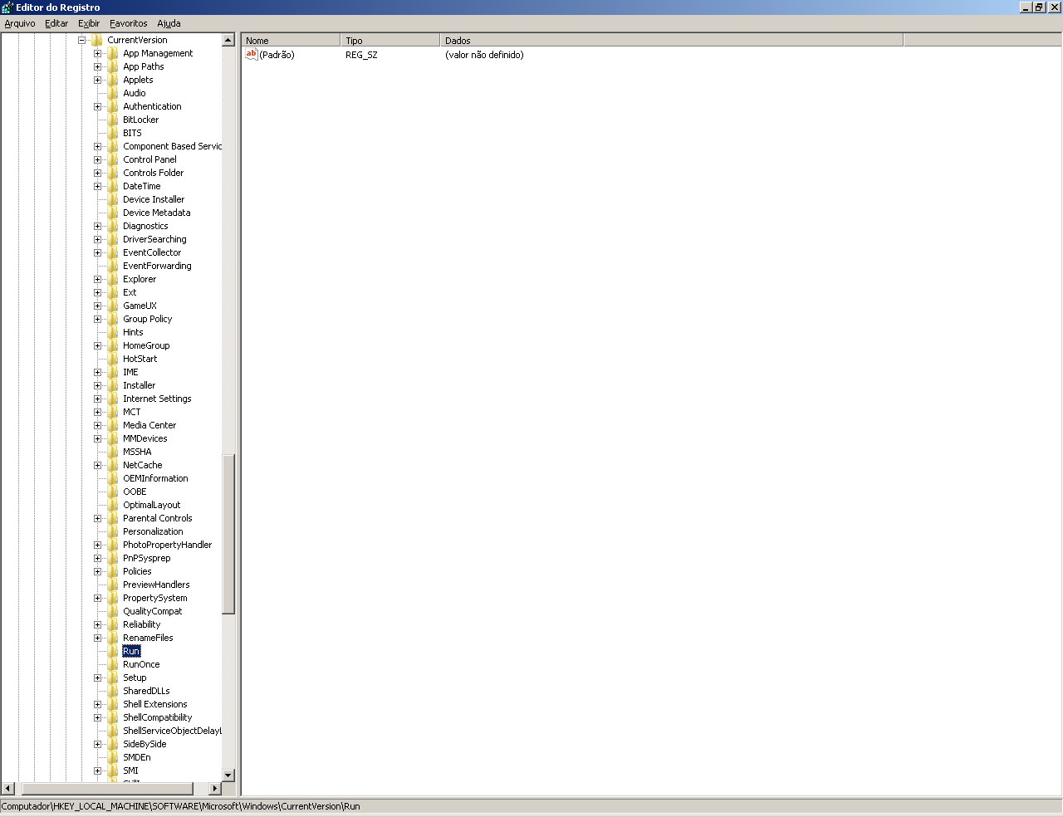Click the Personalization folder icon
Image resolution: width=1063 pixels, height=817 pixels.
tap(113, 531)
